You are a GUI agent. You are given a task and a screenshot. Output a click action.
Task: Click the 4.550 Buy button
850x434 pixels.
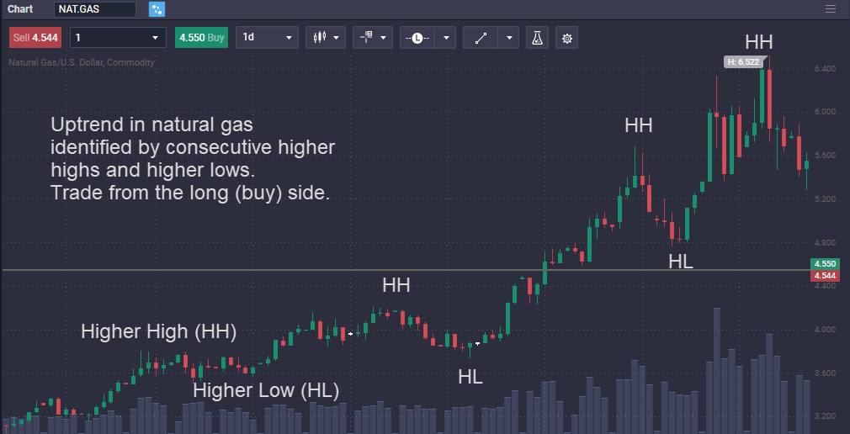(201, 38)
